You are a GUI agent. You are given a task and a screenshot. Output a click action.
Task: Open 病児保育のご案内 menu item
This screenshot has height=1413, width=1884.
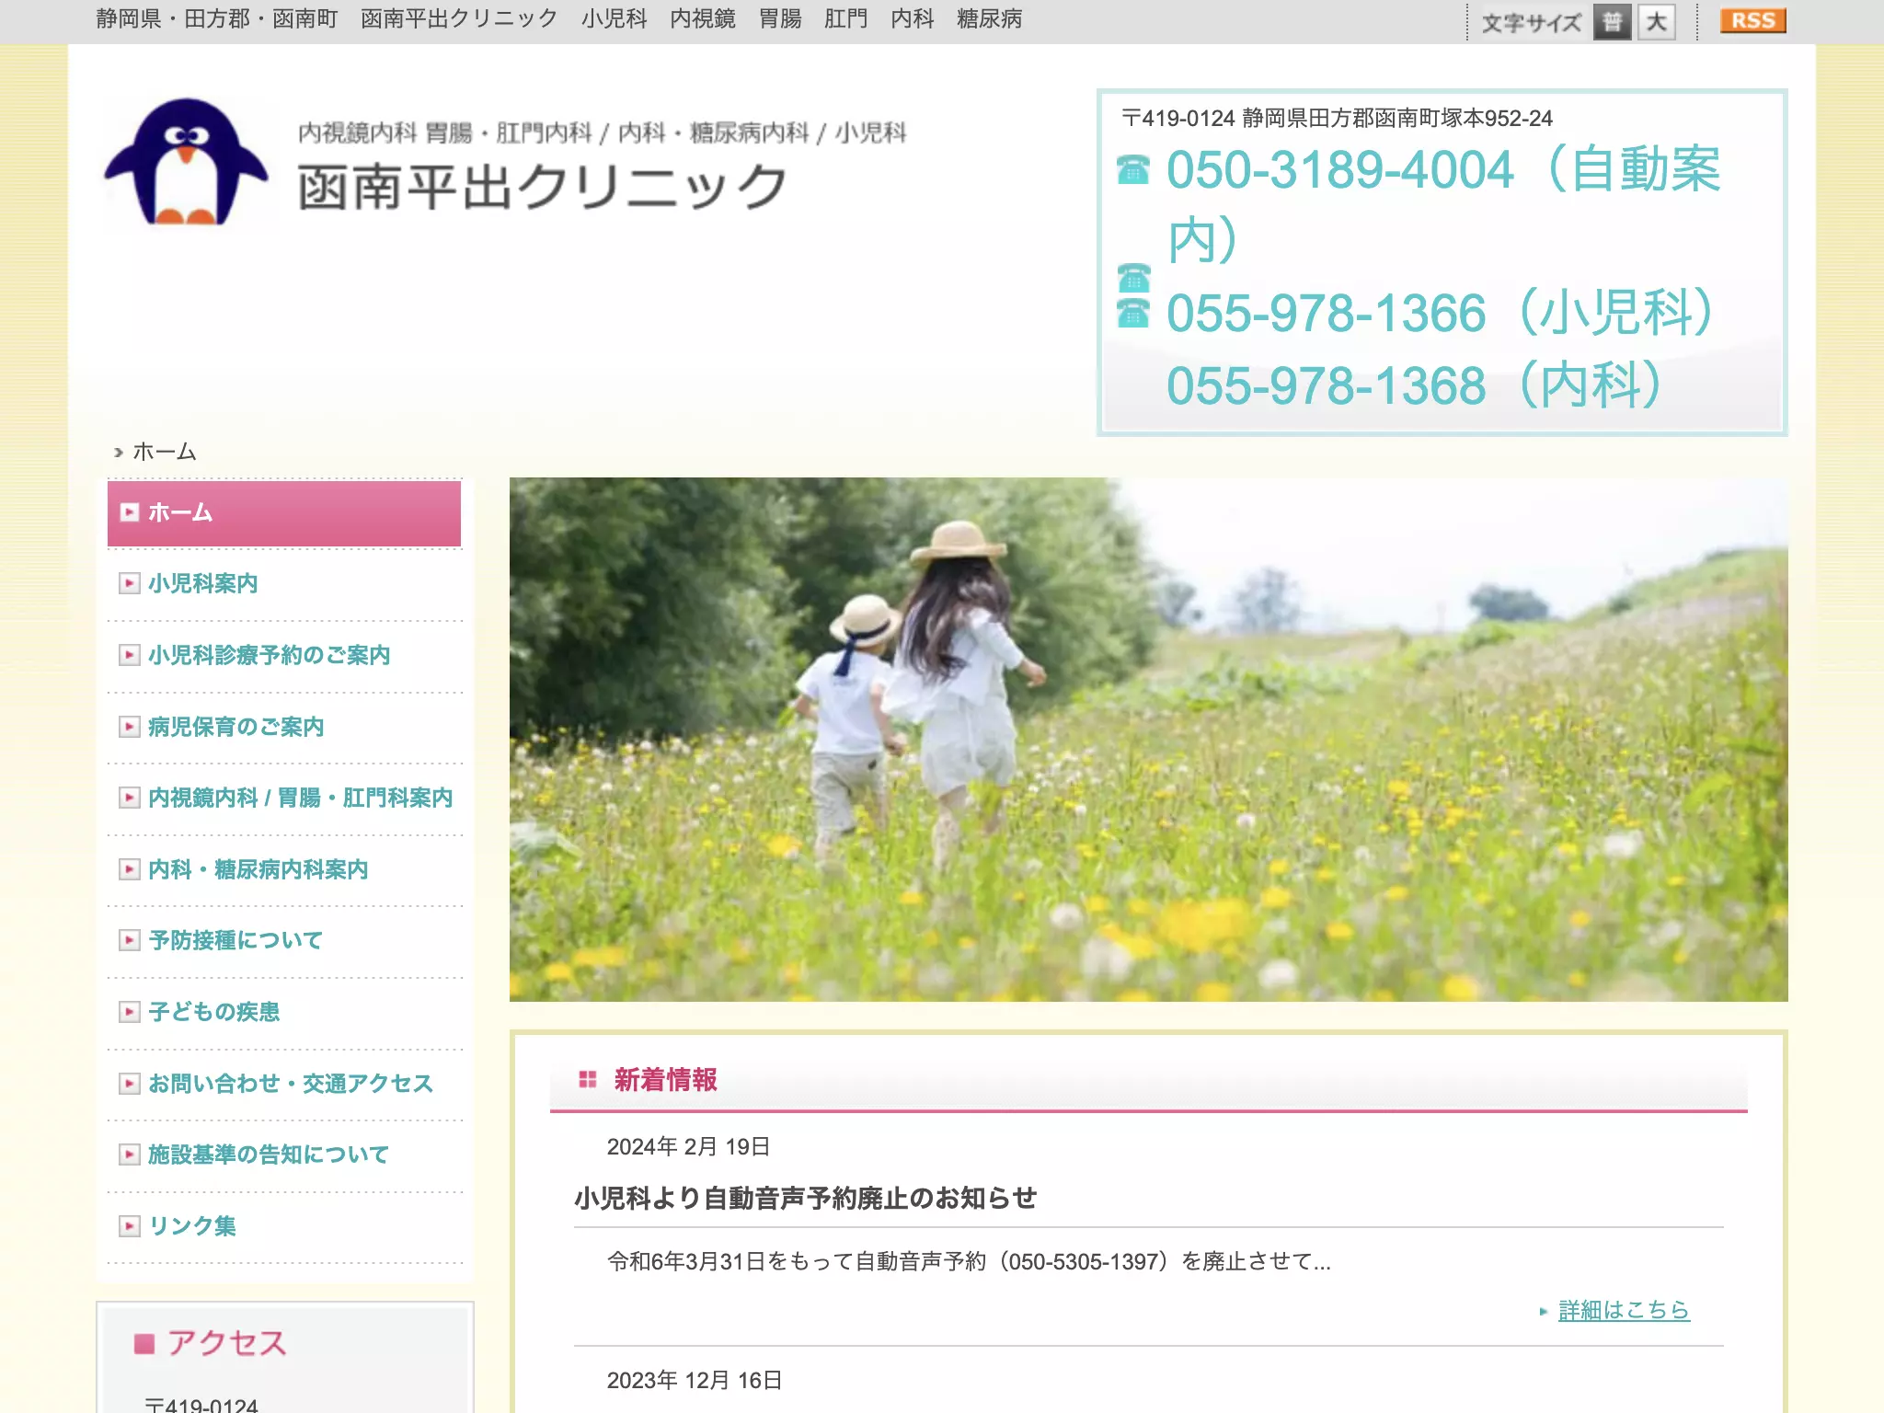[x=284, y=727]
